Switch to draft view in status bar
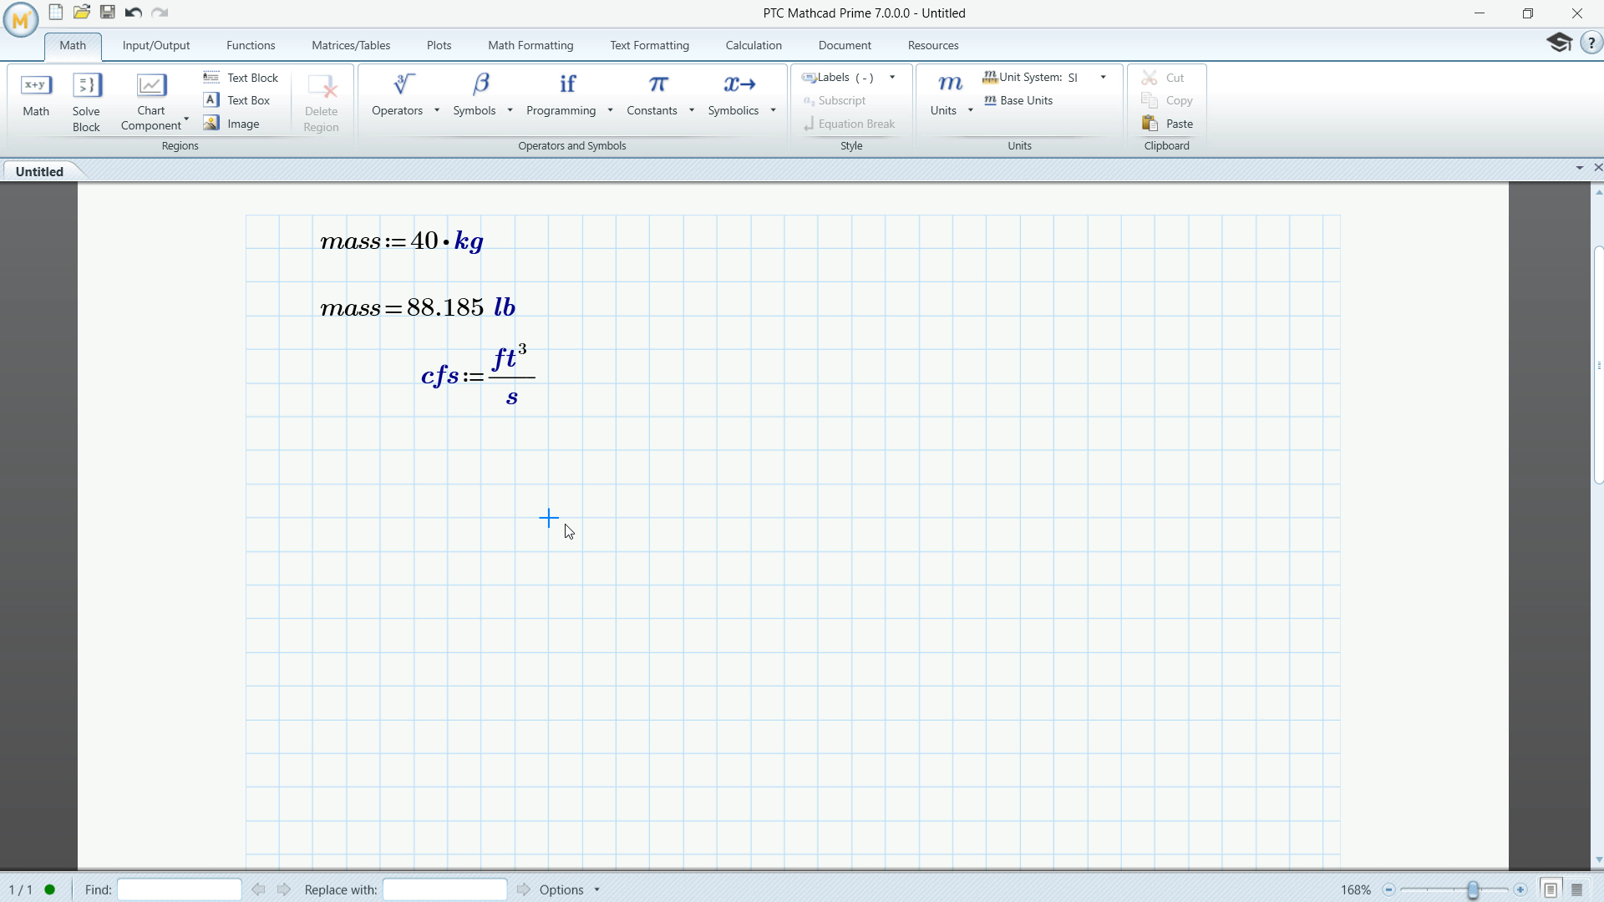1604x902 pixels. pyautogui.click(x=1577, y=889)
